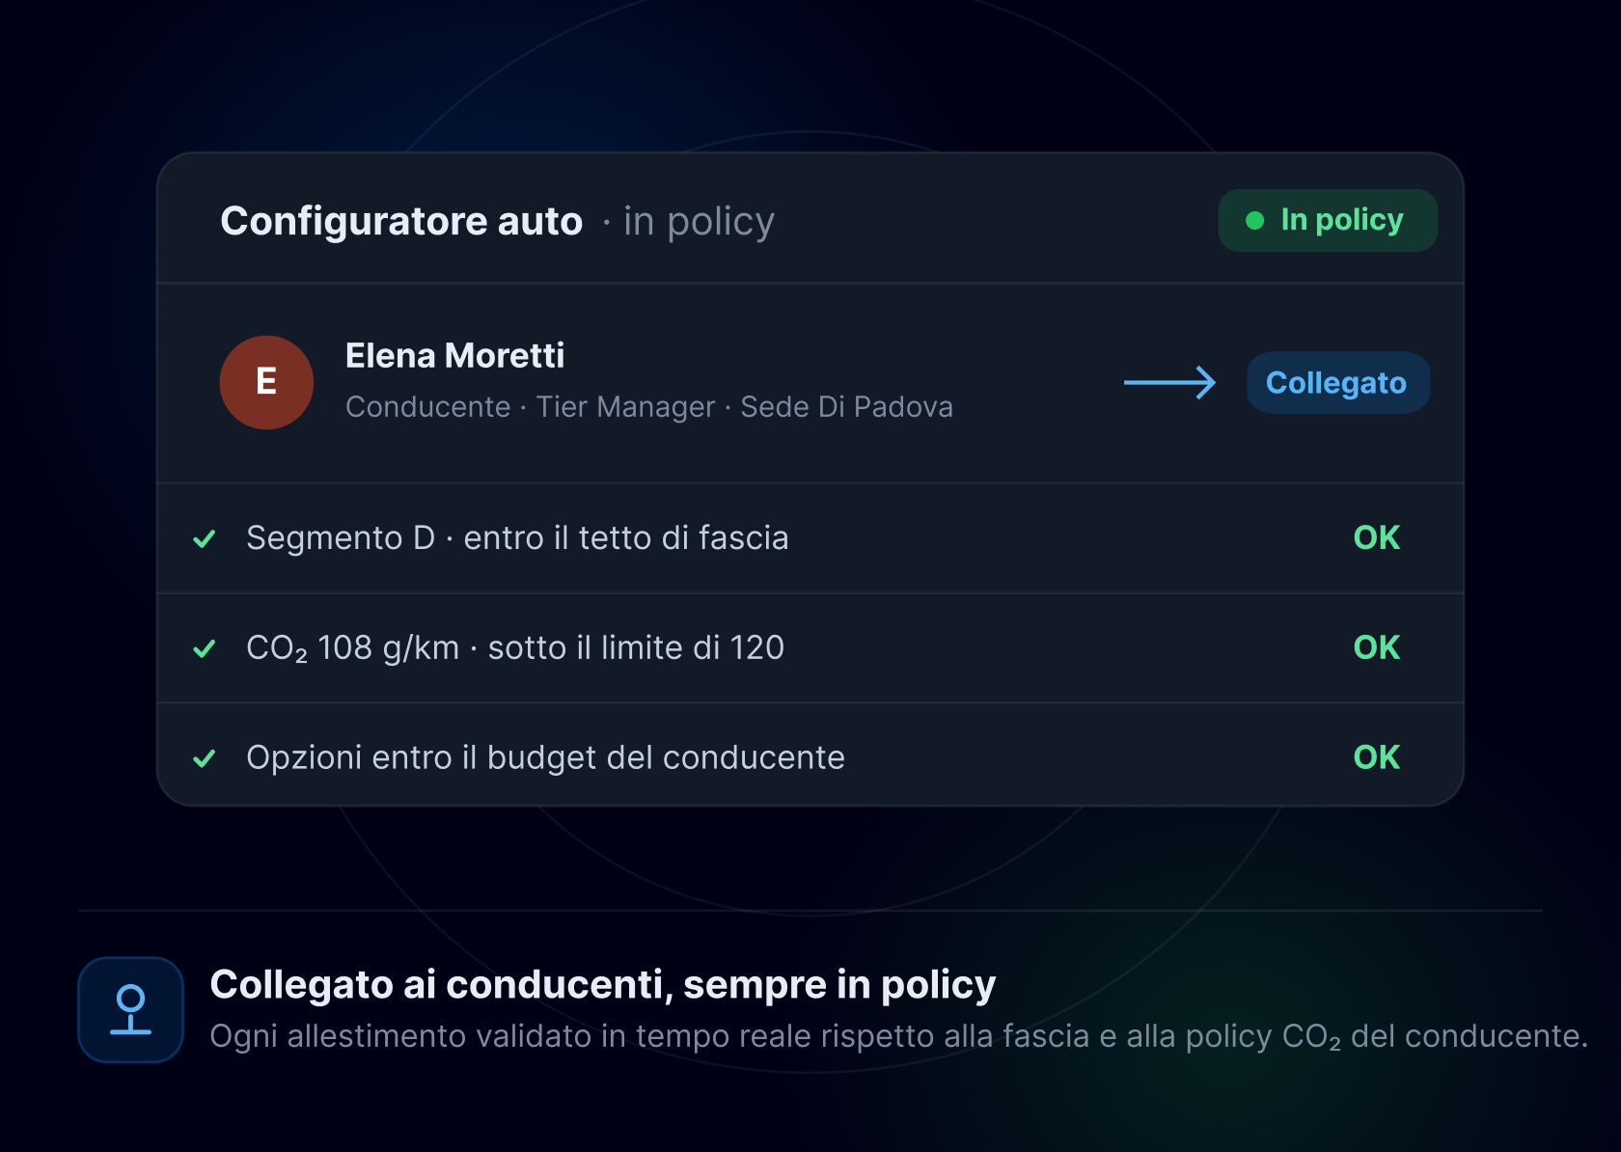Select Elena Moretti's avatar with letter E
Image resolution: width=1621 pixels, height=1152 pixels.
(266, 382)
